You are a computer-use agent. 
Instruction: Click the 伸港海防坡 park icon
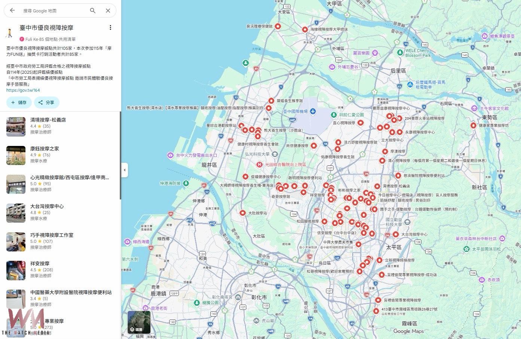point(186,183)
